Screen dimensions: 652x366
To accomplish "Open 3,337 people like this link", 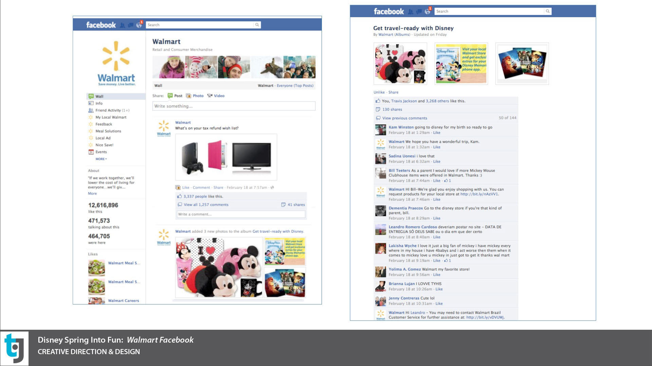I will click(x=195, y=196).
